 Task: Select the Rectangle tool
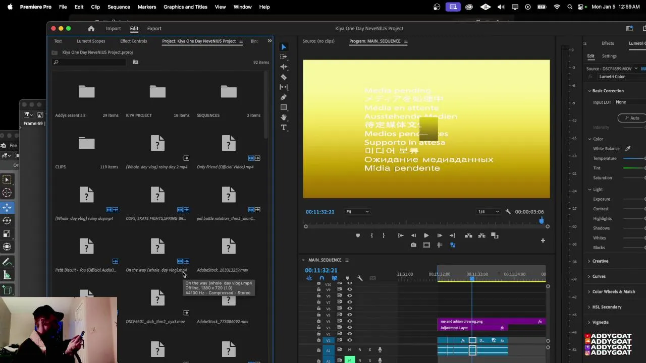click(284, 107)
